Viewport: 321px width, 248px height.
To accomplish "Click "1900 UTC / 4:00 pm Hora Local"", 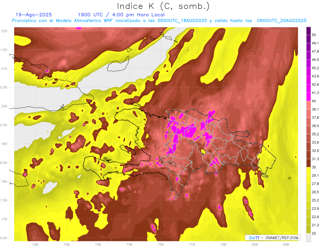I will coord(121,15).
